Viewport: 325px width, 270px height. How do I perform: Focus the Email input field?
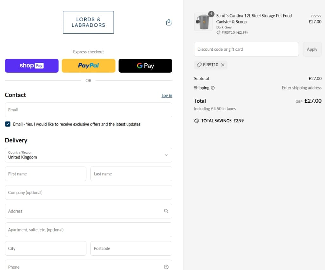[x=89, y=110]
